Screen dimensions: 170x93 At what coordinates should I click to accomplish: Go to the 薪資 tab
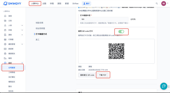coord(67,4)
